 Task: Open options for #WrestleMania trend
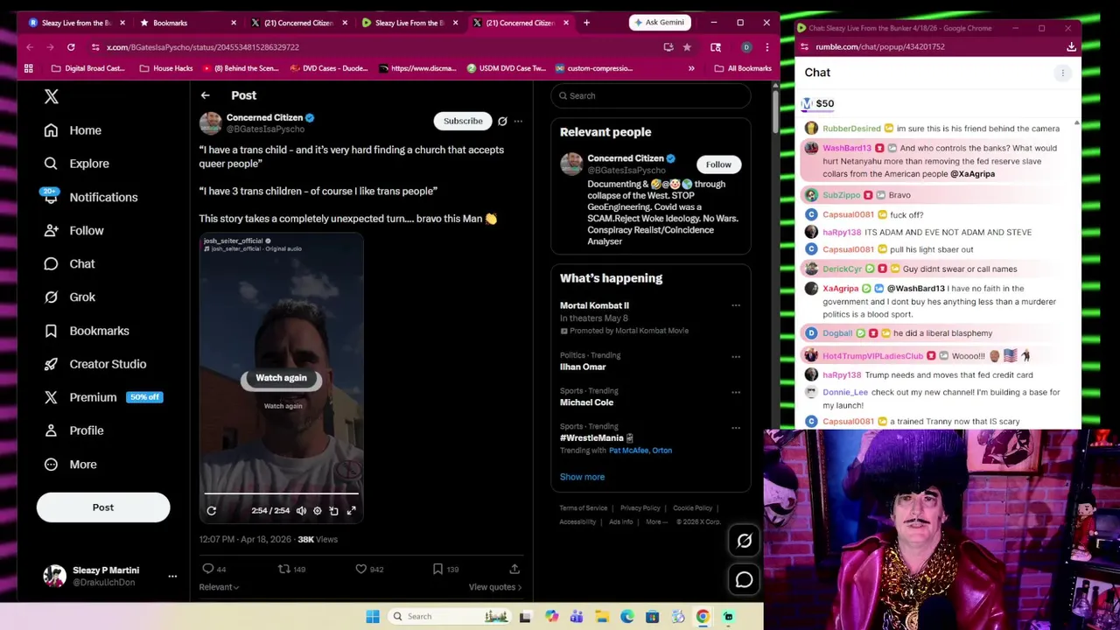(736, 428)
